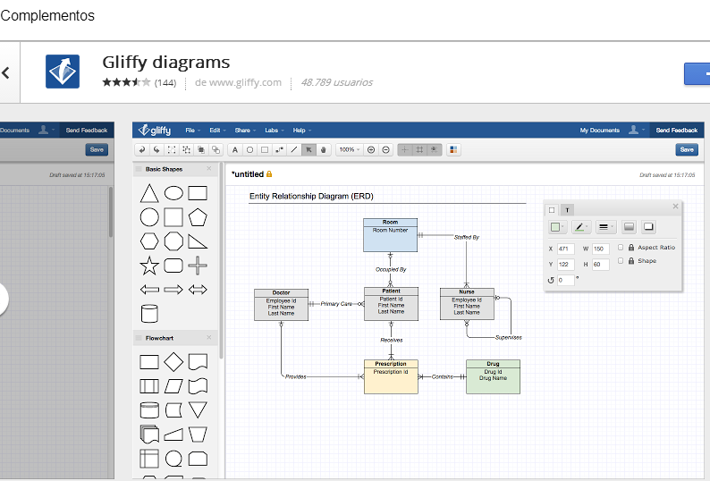Close the shape properties panel
710x481 pixels.
pyautogui.click(x=675, y=206)
